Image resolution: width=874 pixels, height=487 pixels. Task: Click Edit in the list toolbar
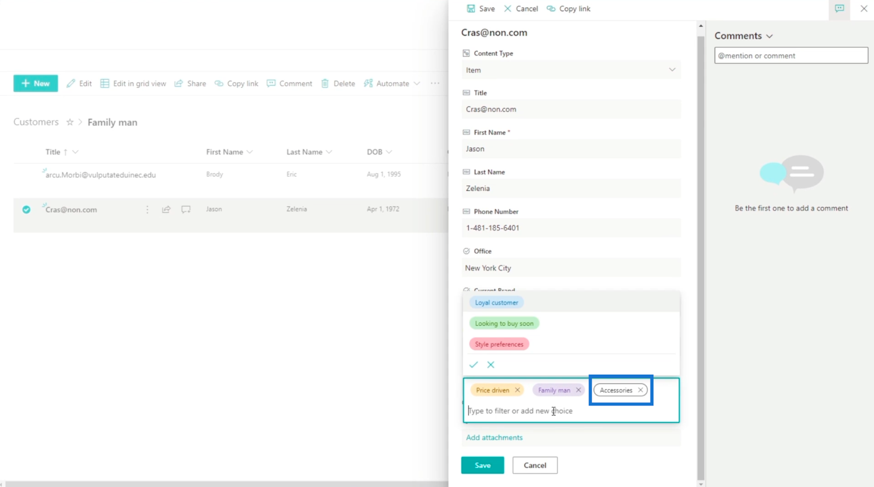tap(79, 83)
